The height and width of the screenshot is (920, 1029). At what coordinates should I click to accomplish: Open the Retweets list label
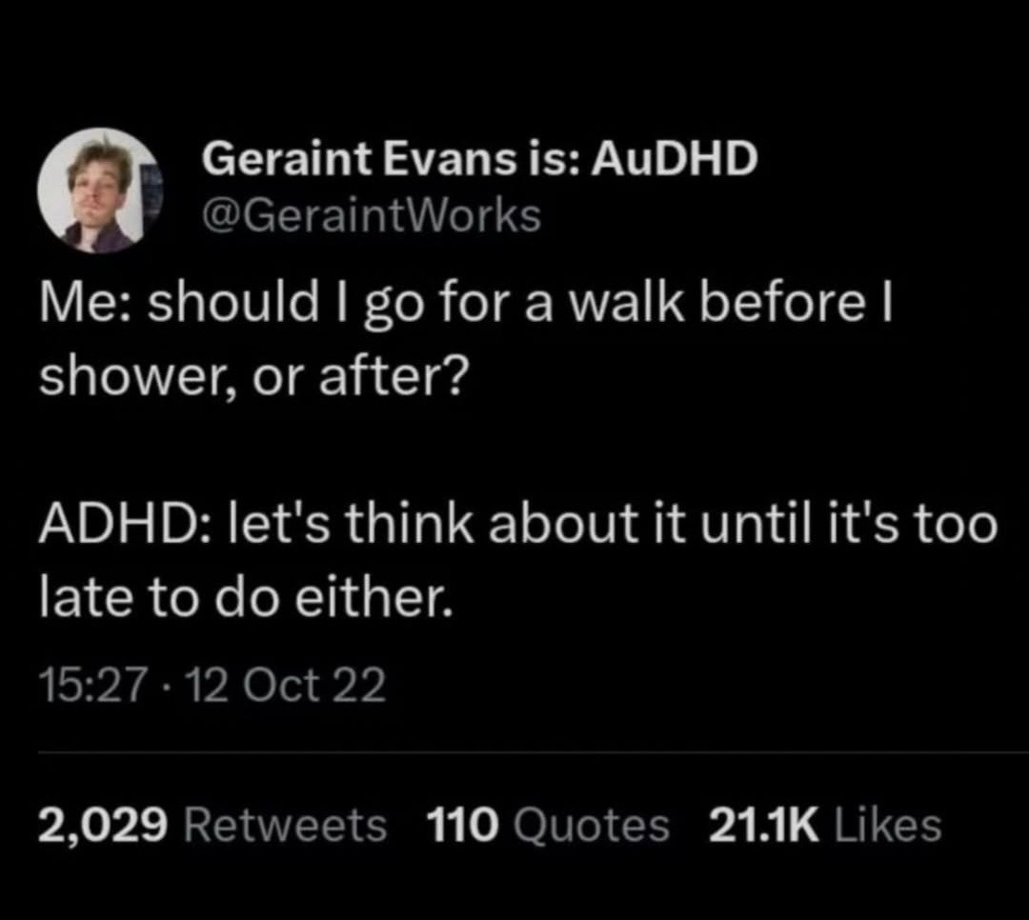[x=285, y=825]
